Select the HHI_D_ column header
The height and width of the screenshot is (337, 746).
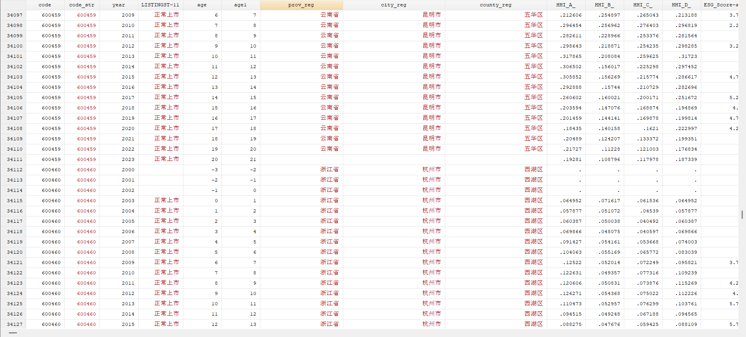681,5
